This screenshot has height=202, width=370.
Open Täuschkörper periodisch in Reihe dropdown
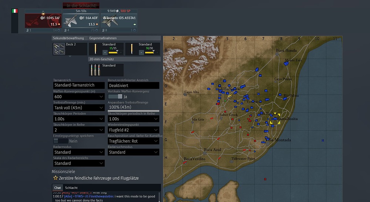point(134,119)
